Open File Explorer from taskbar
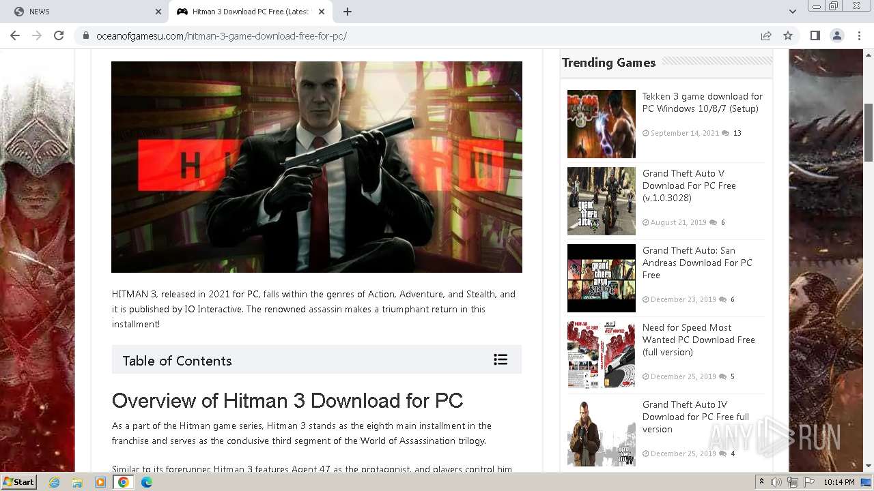 [x=77, y=482]
